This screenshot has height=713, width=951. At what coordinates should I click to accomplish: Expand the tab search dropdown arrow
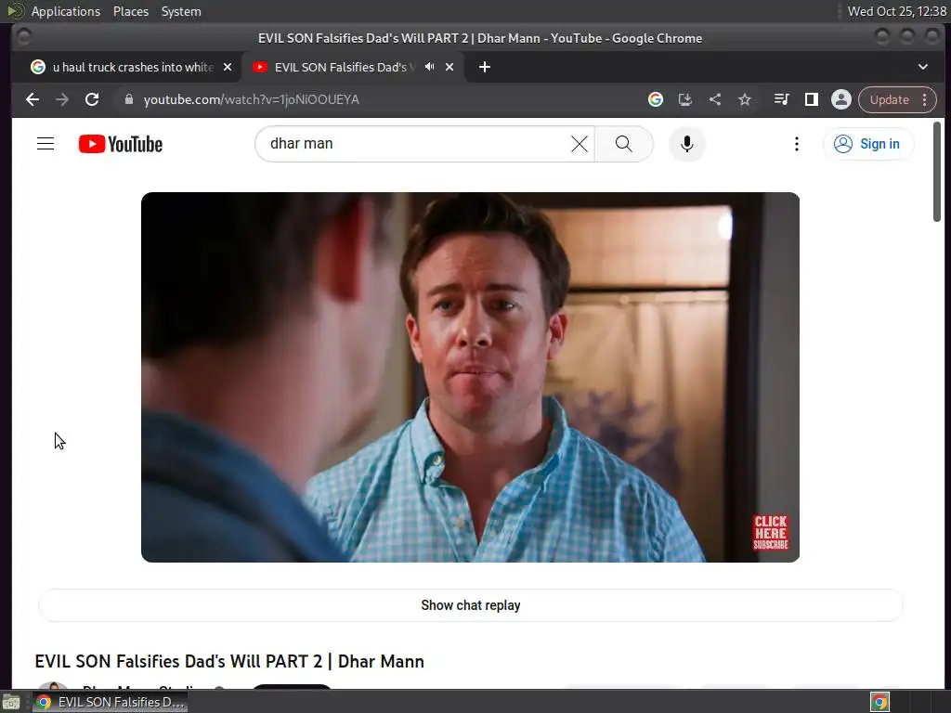click(922, 67)
